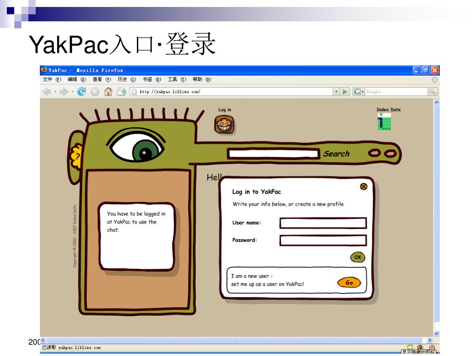Click the 'Log in to YakPac' heading
Image resolution: width=475 pixels, height=356 pixels.
point(257,191)
